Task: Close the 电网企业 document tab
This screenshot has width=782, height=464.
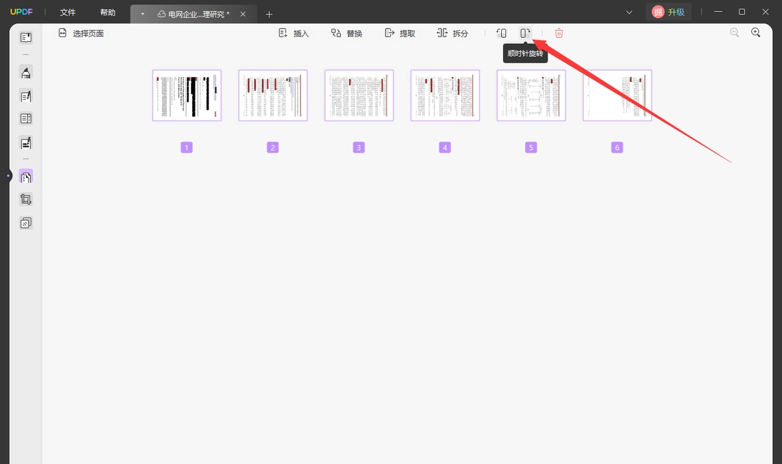Action: (x=243, y=14)
